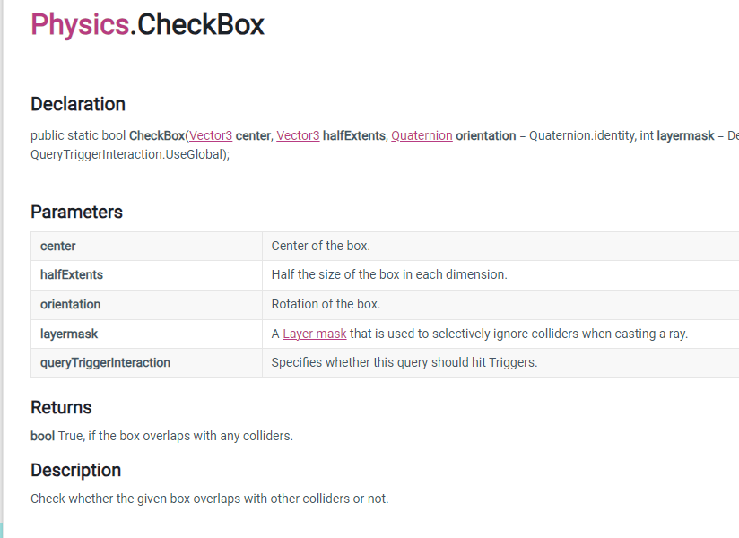Select the orientation parameter name cell

point(70,304)
